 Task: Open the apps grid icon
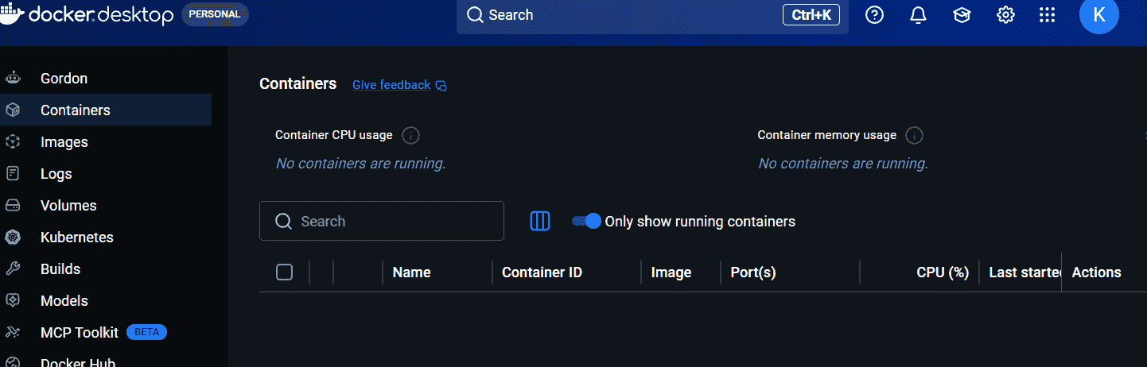coord(1048,15)
